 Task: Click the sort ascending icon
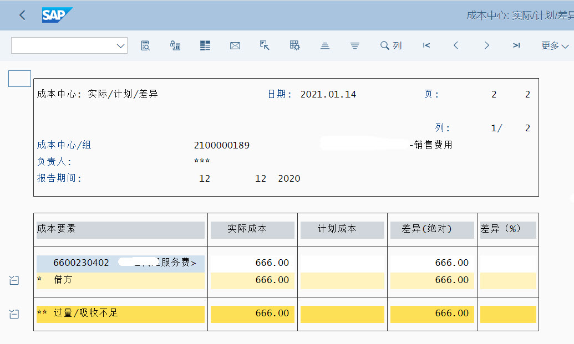point(324,45)
